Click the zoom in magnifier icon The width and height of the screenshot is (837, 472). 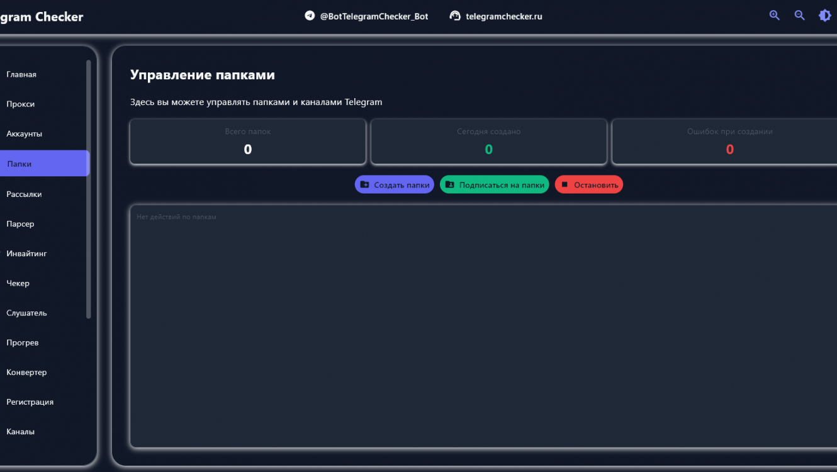pos(774,16)
